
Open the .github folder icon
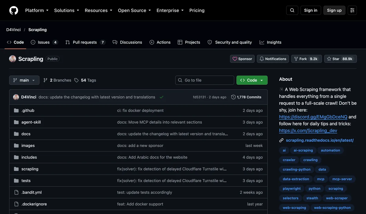tap(16, 111)
